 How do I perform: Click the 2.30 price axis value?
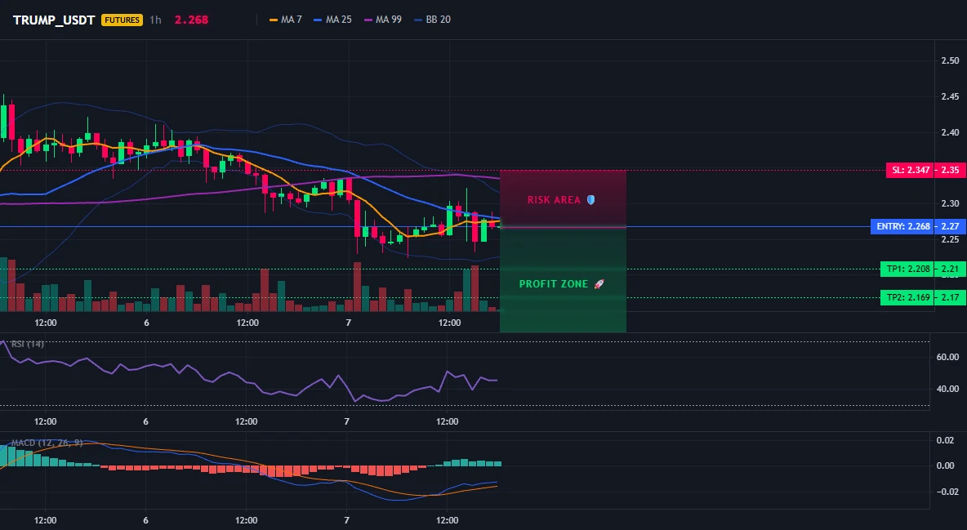click(x=951, y=203)
